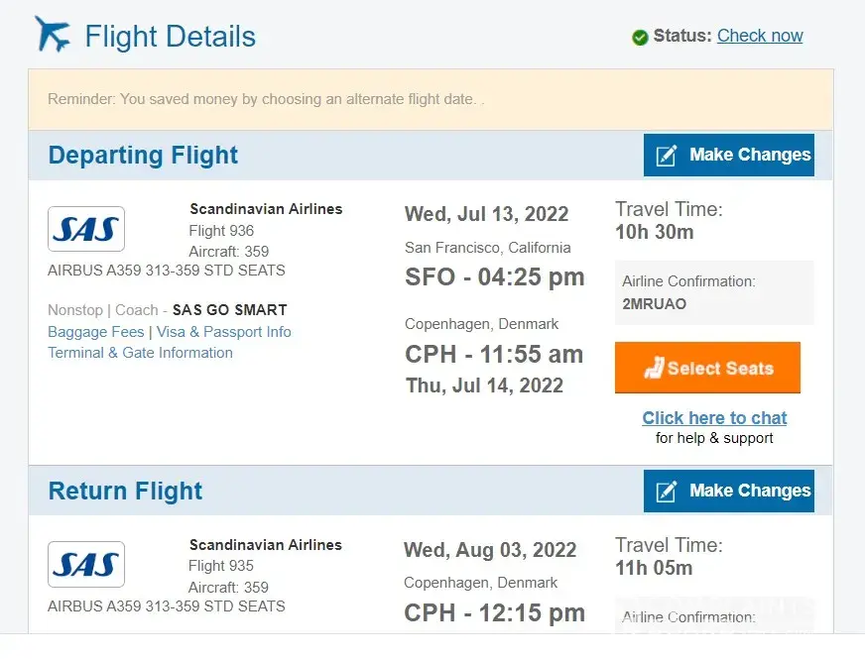Click the SAS logo for Flight 936
Screen dimensions: 865x659
[86, 229]
